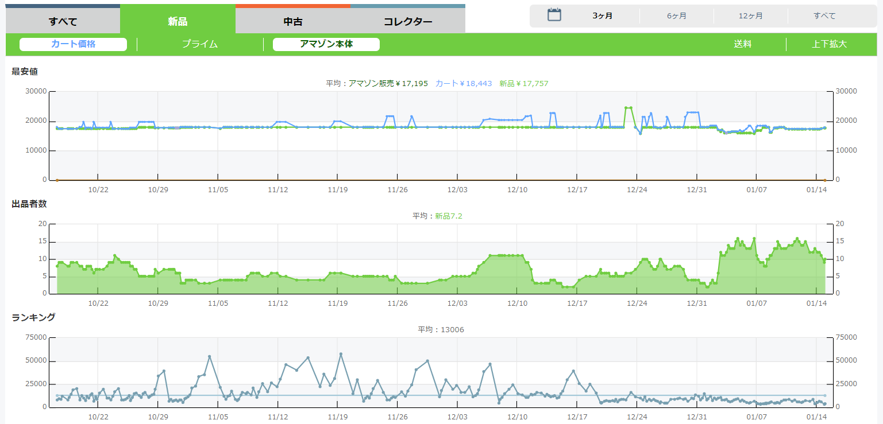Click the カート ¥18,443 legend label
Image resolution: width=883 pixels, height=424 pixels.
[464, 84]
